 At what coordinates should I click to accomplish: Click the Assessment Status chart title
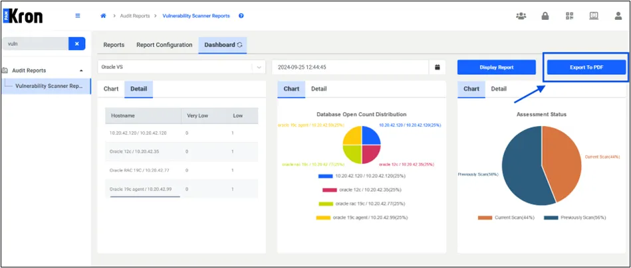541,114
